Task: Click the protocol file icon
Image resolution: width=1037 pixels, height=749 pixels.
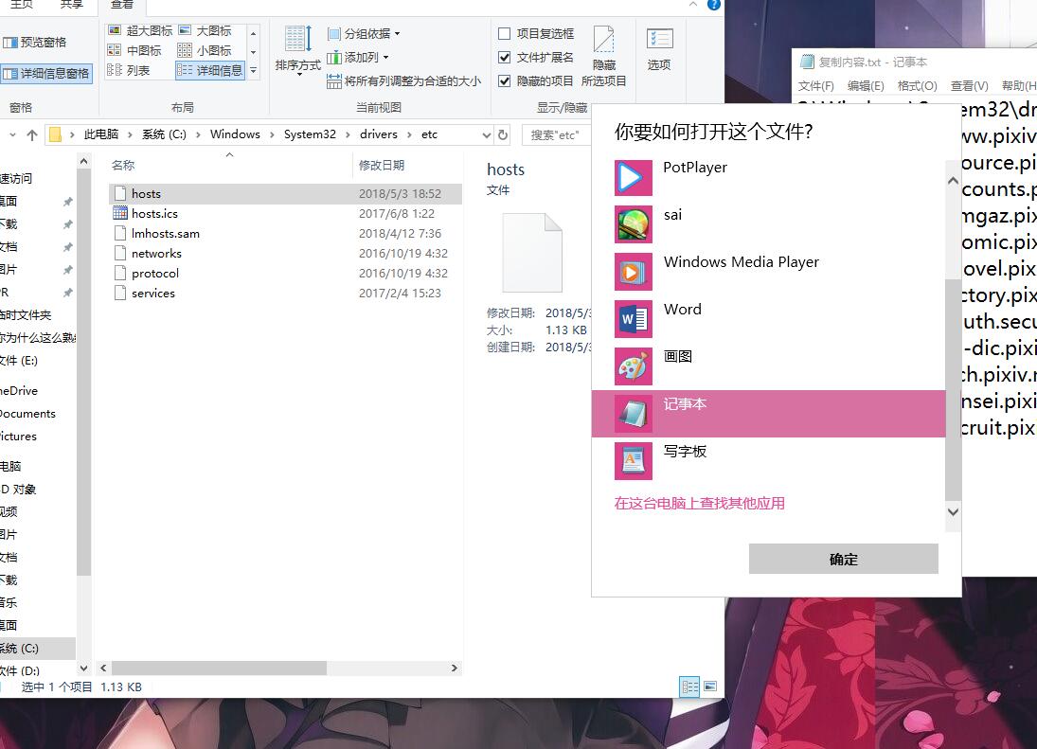Action: point(119,273)
